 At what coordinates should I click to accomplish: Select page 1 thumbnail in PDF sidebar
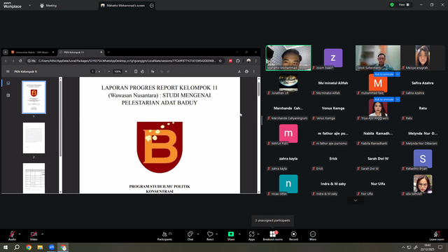coord(34,97)
